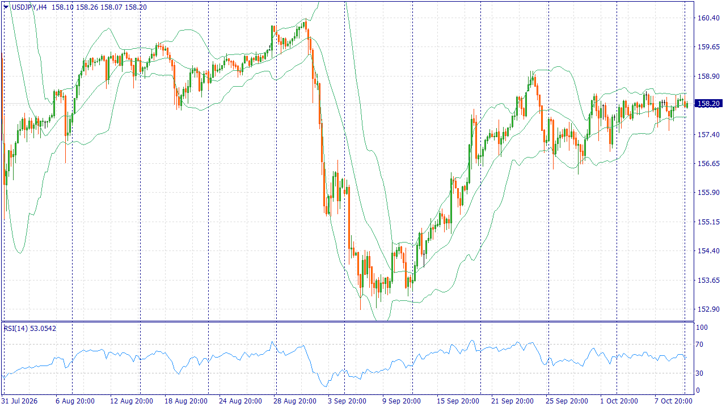Click the RSI scale value 0
The height and width of the screenshot is (408, 726).
click(699, 390)
